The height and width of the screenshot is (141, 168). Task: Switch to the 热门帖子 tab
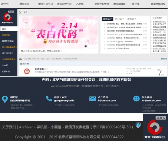tap(119, 19)
